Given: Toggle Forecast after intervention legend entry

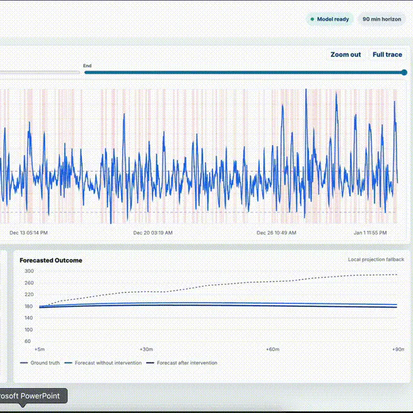Looking at the screenshot, I should pos(182,363).
